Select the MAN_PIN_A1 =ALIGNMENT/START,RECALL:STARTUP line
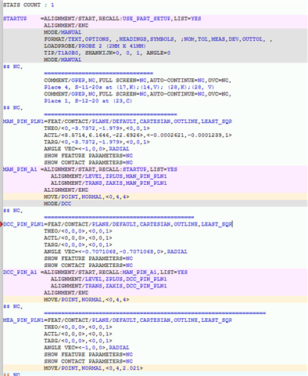Image resolution: width=308 pixels, height=376 pixels. (90, 169)
